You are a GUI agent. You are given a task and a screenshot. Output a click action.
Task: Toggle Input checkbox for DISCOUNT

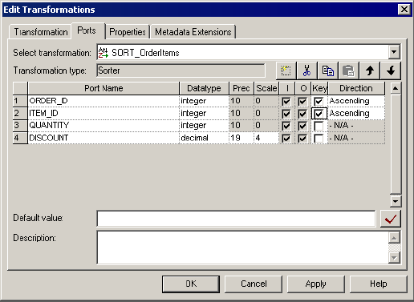[x=286, y=139]
